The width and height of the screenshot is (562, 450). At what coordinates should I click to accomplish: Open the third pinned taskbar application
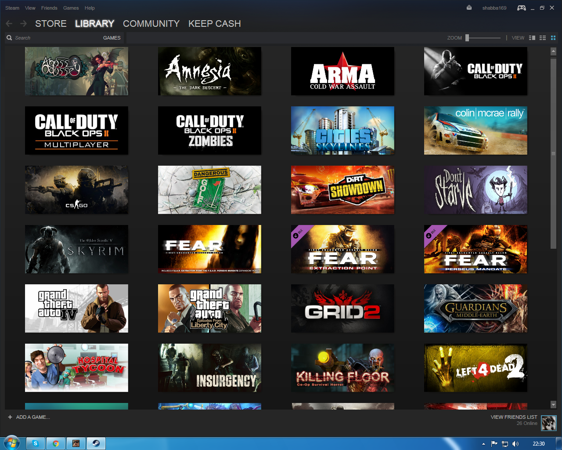tap(76, 443)
